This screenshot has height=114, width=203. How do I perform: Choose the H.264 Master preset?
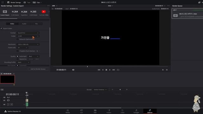tap(15, 13)
